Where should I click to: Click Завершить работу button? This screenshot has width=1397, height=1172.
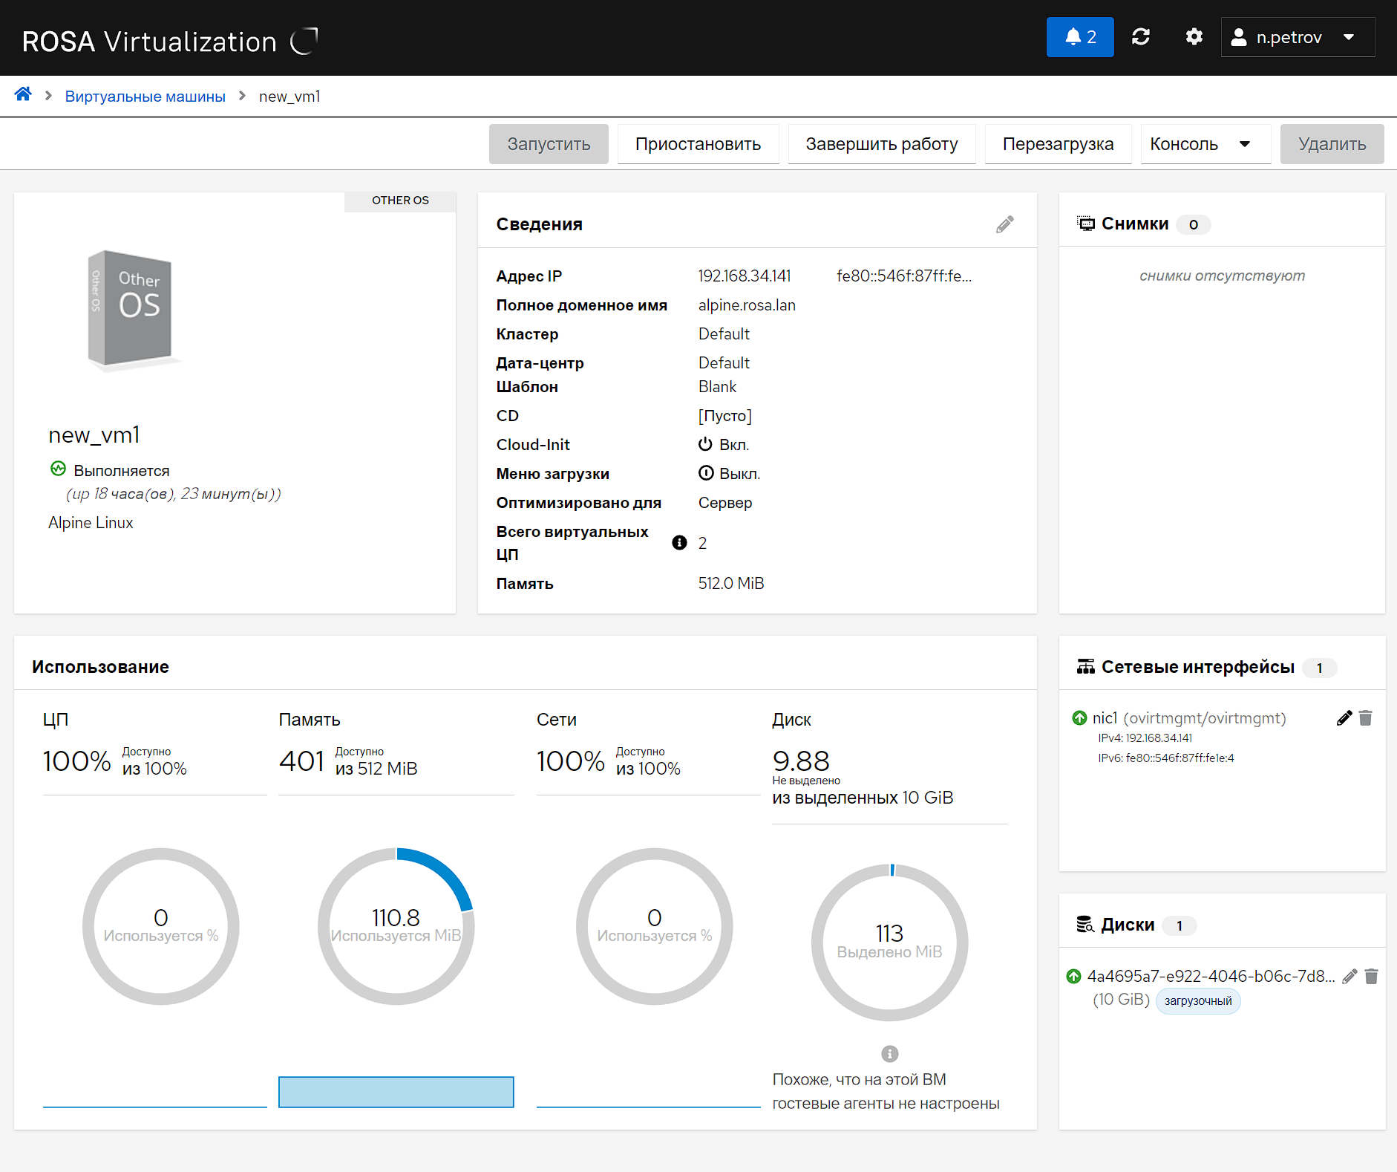(881, 144)
